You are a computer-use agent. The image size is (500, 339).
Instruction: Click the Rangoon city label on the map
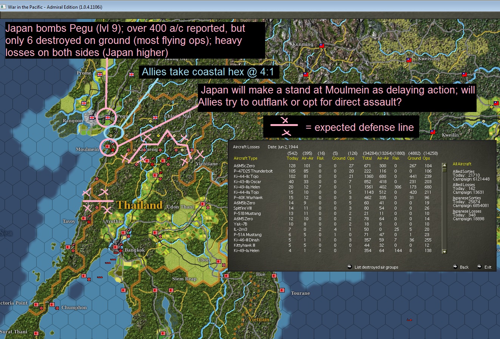73,120
